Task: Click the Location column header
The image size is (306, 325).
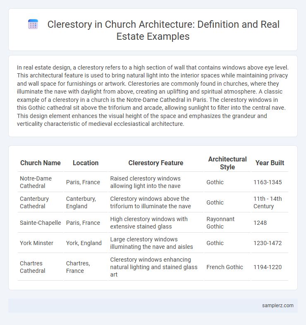Action: click(x=86, y=163)
